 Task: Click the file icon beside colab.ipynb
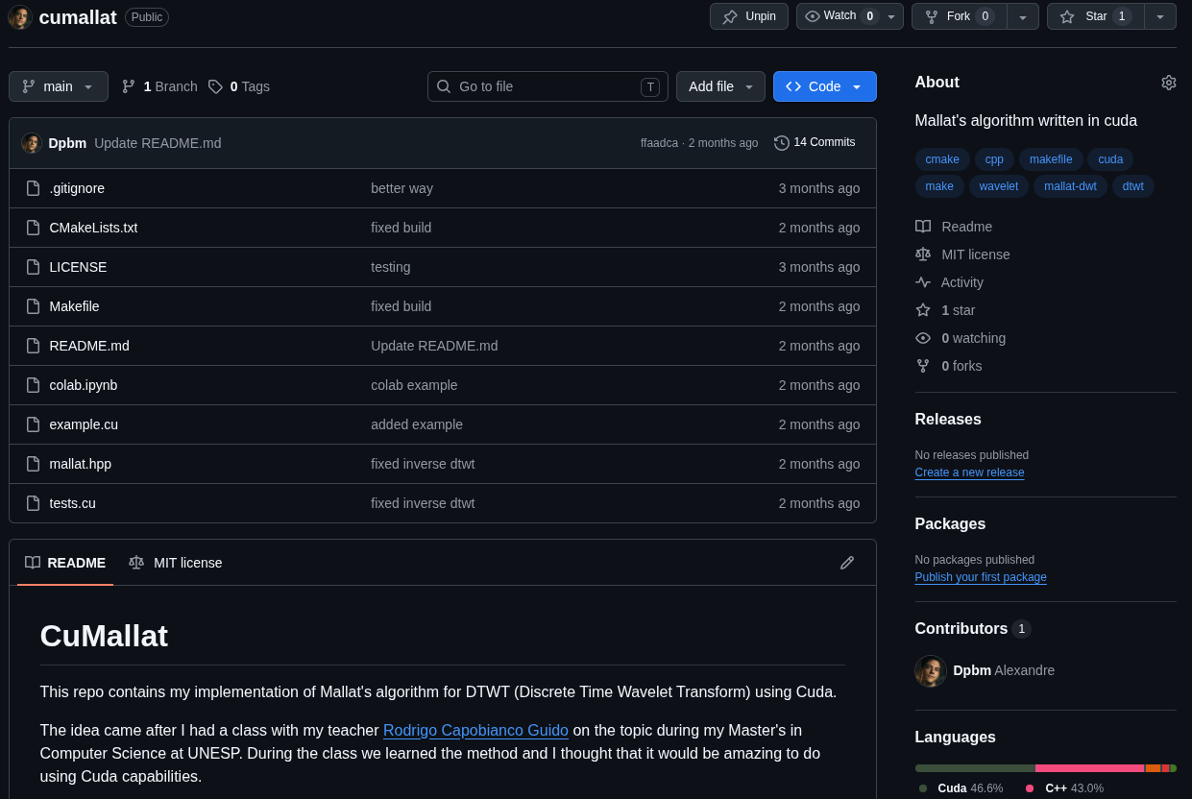33,385
